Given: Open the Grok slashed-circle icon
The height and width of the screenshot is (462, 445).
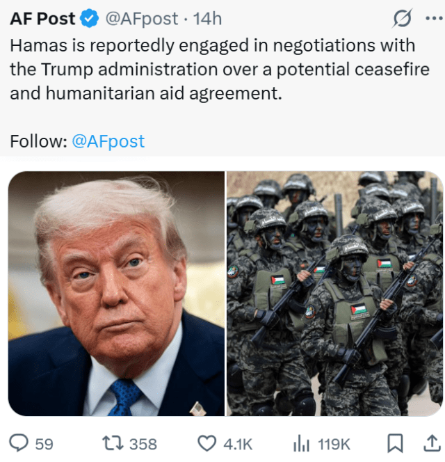Looking at the screenshot, I should (402, 18).
